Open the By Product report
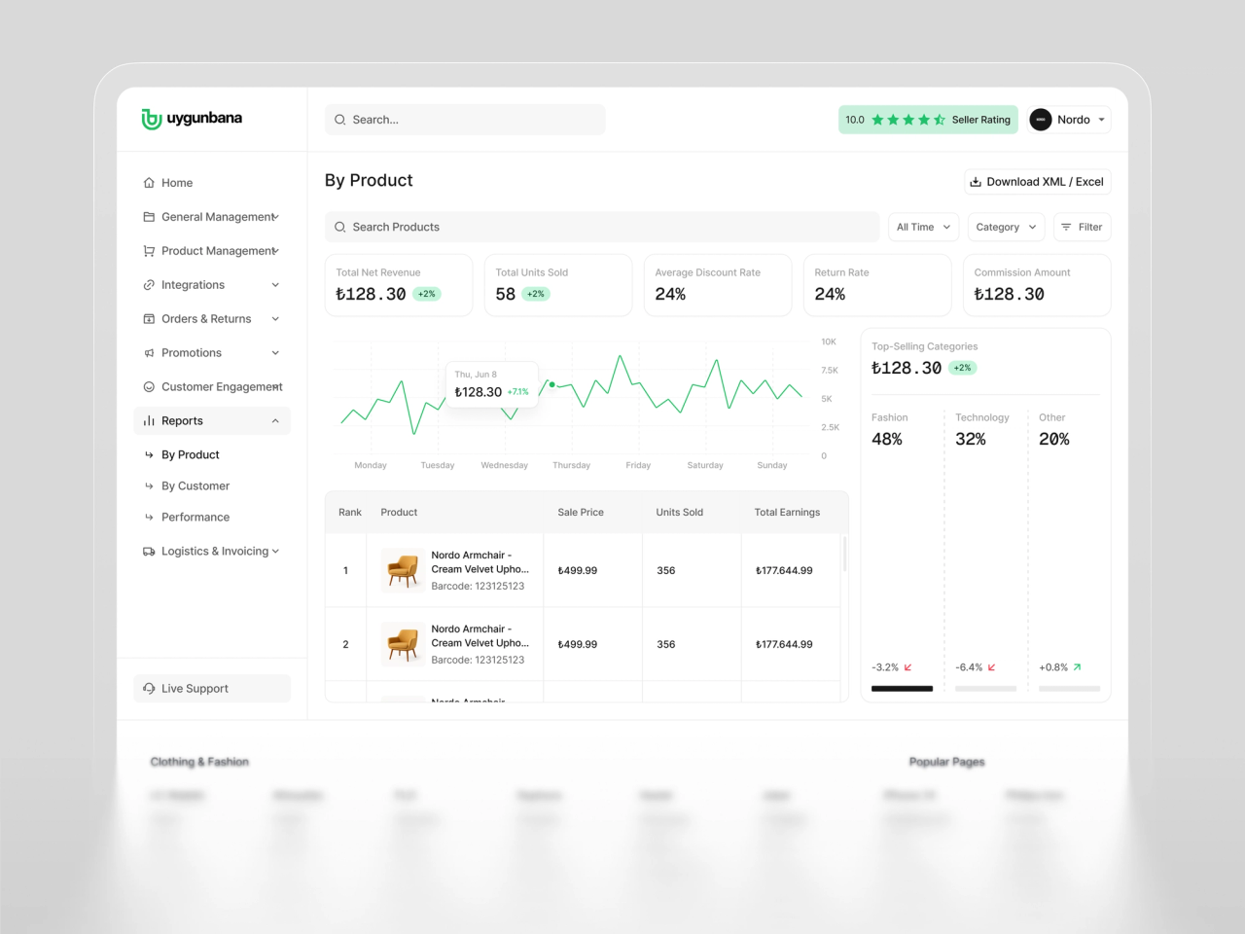 coord(191,454)
